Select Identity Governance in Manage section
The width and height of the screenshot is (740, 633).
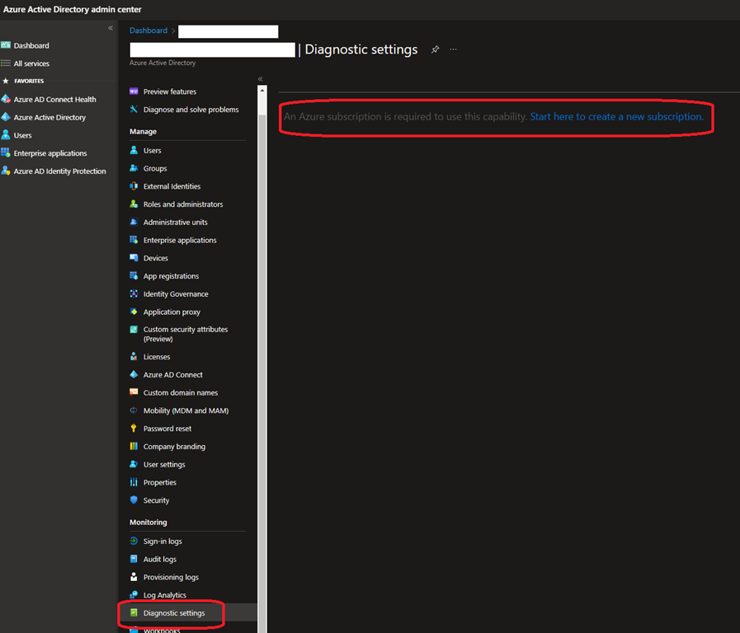pyautogui.click(x=175, y=294)
